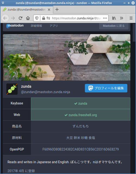Open the zunda avatar image
The width and height of the screenshot is (136, 174).
12,89
